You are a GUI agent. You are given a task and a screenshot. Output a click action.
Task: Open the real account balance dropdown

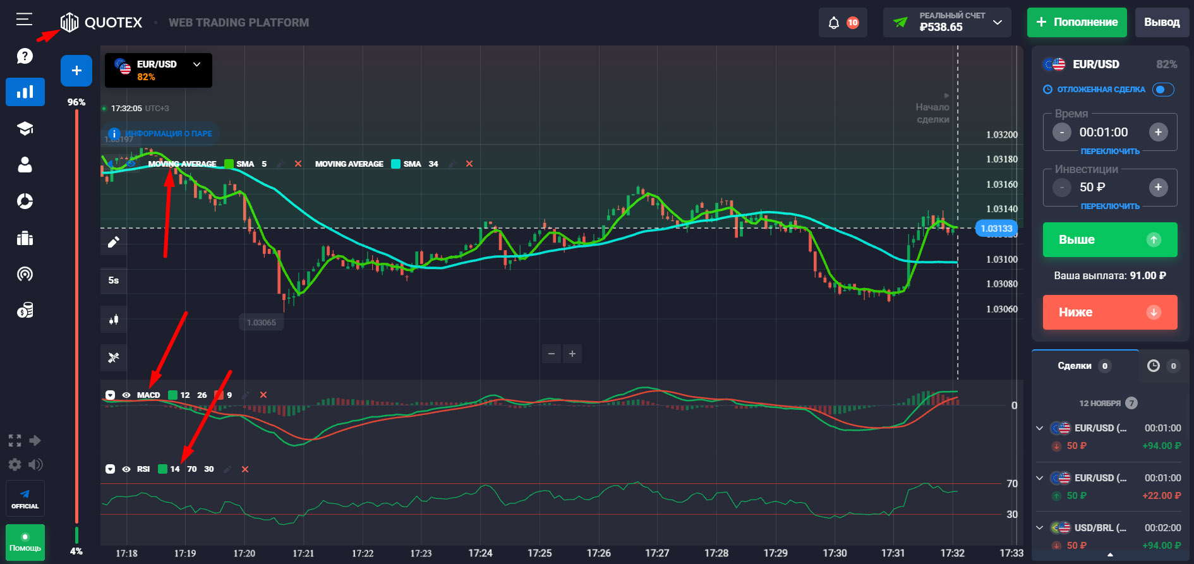pyautogui.click(x=947, y=22)
